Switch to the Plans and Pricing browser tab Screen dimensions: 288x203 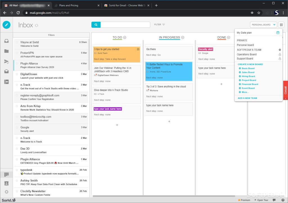click(x=76, y=5)
